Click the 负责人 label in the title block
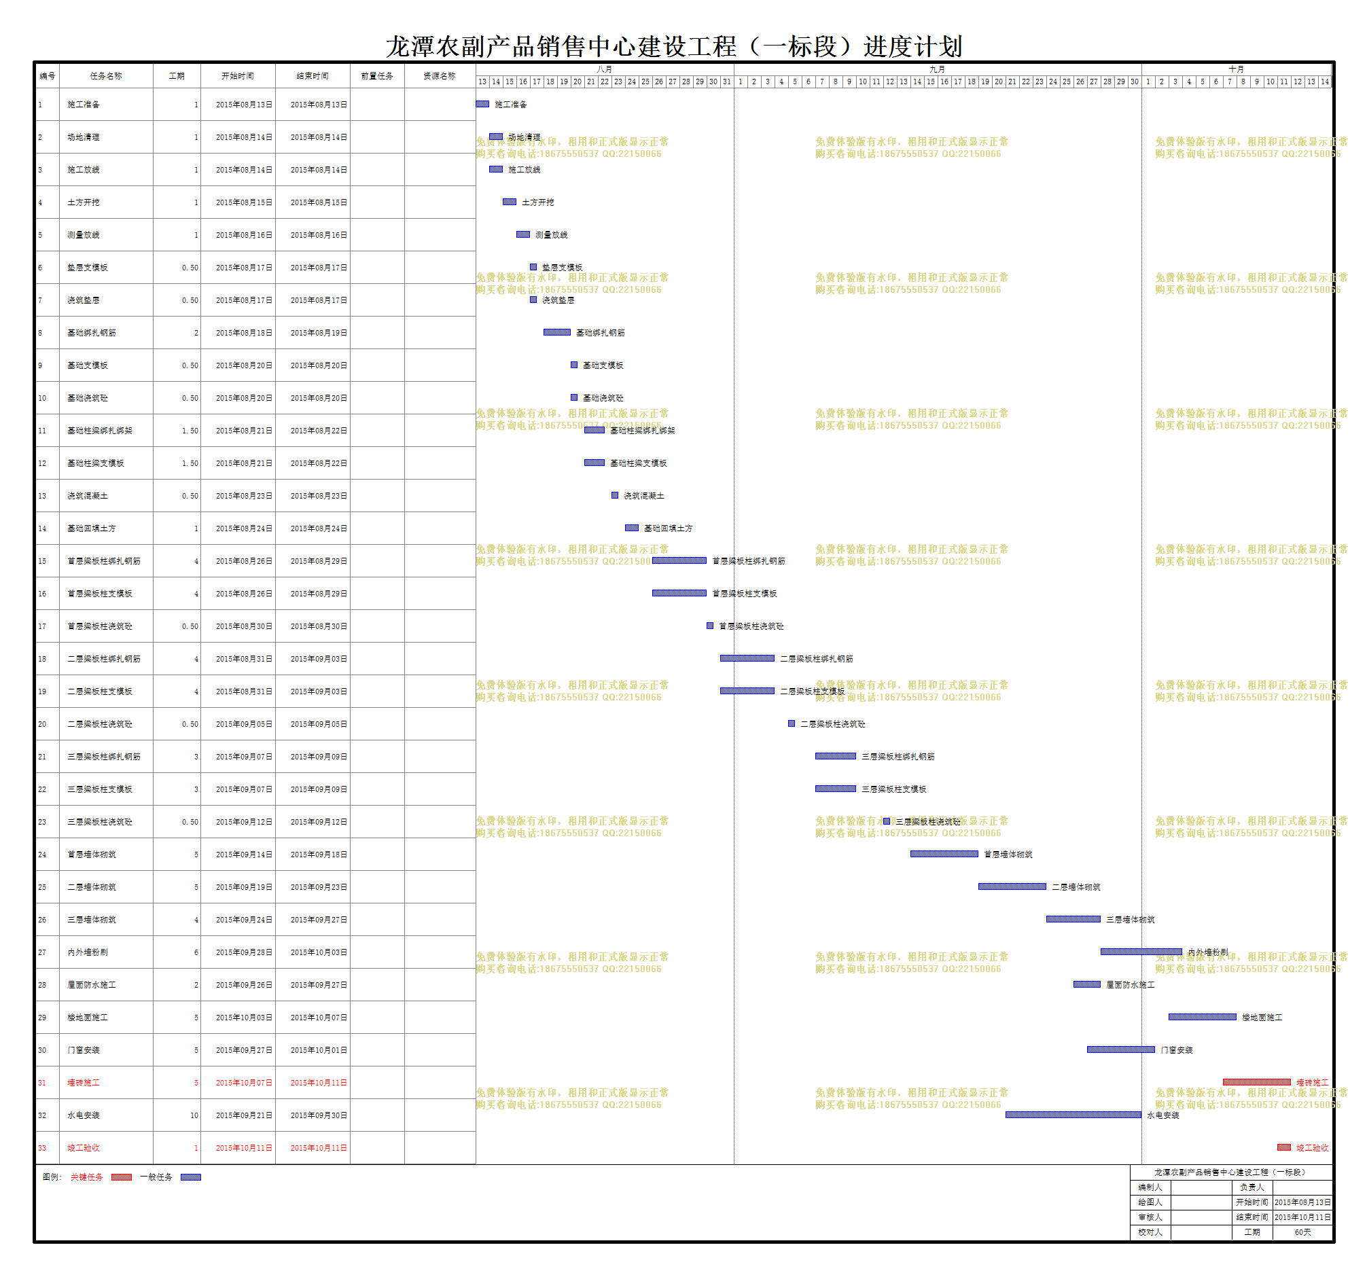 pos(1251,1187)
